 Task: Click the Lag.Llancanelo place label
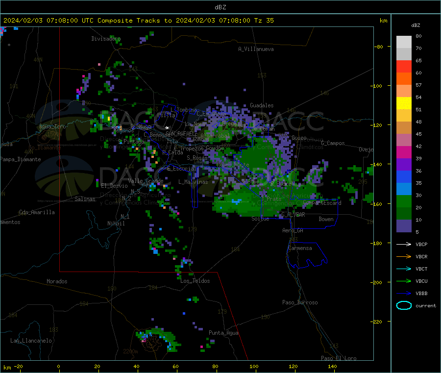[x=31, y=341]
